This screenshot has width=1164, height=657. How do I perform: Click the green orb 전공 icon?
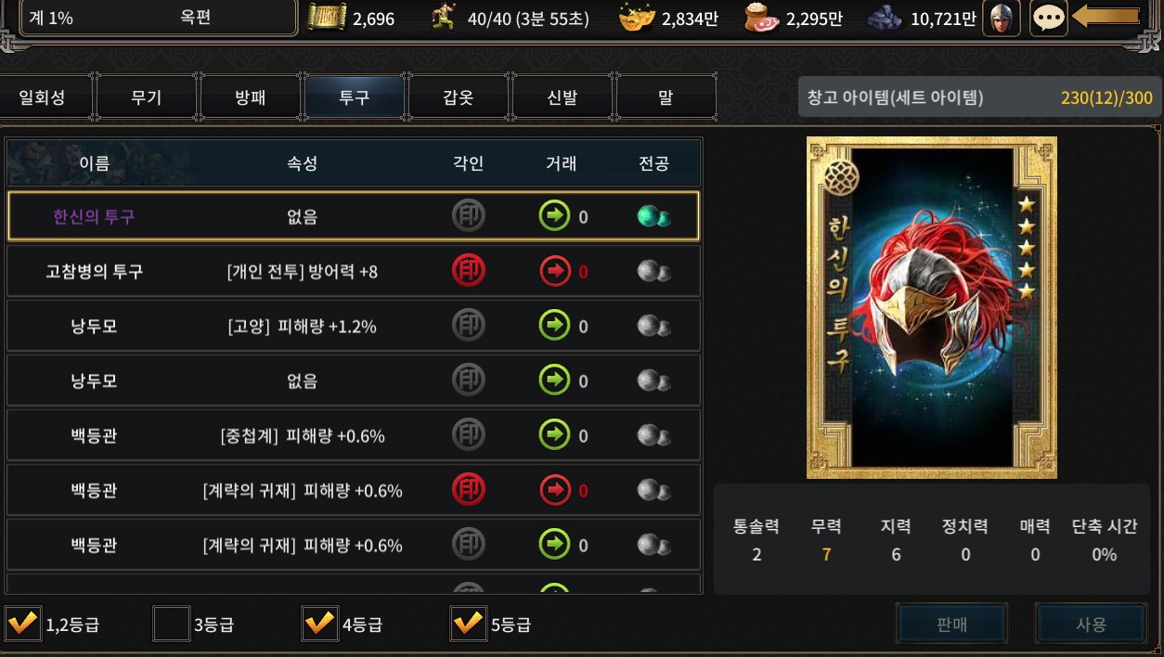(x=654, y=216)
